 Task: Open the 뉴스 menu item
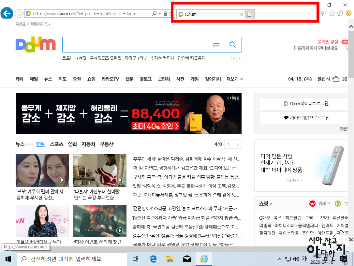pyautogui.click(x=48, y=79)
